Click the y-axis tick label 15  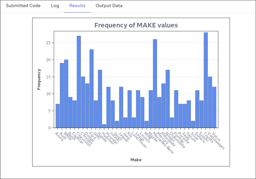(48, 77)
